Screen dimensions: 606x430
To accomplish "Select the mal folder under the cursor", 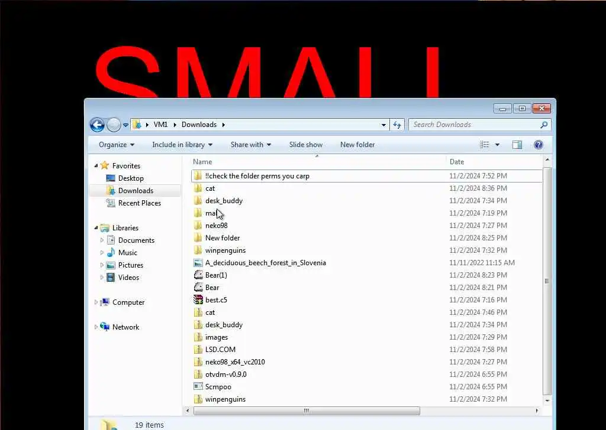I will [211, 213].
